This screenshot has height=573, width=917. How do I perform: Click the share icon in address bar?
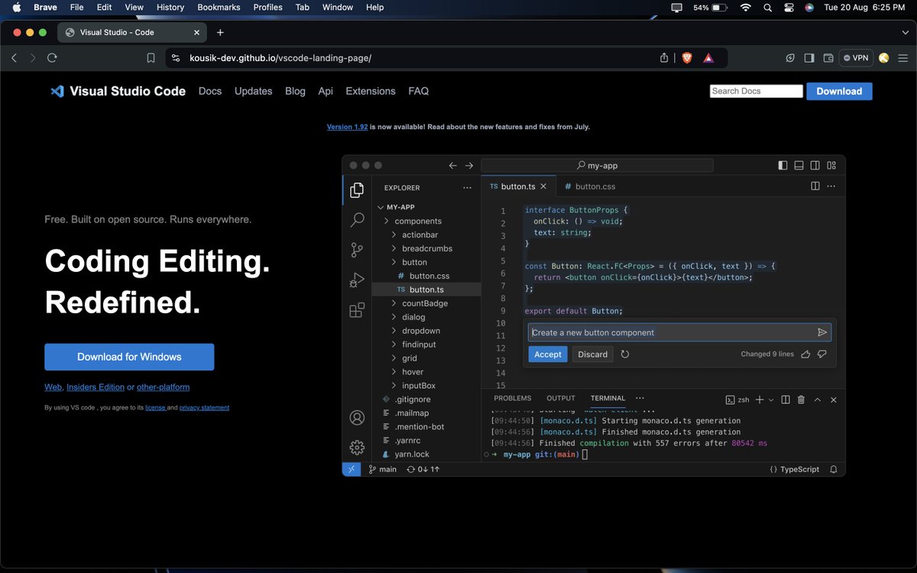[x=665, y=58]
